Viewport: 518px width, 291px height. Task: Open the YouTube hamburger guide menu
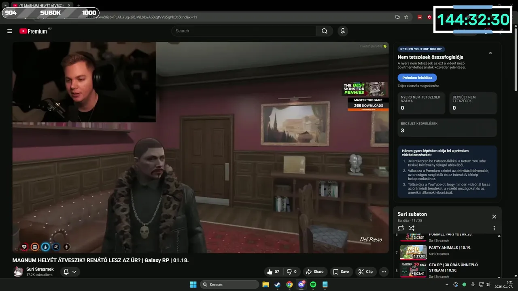(10, 31)
